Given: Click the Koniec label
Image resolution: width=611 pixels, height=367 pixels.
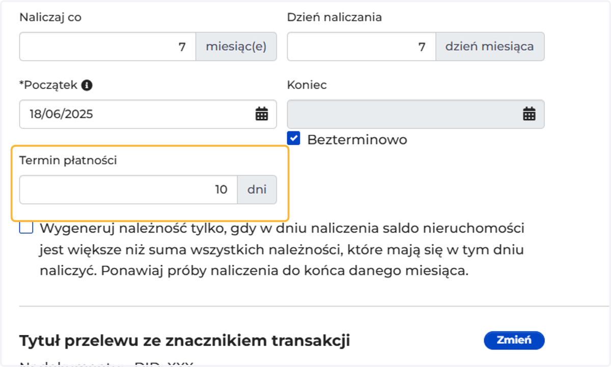Looking at the screenshot, I should pyautogui.click(x=307, y=85).
